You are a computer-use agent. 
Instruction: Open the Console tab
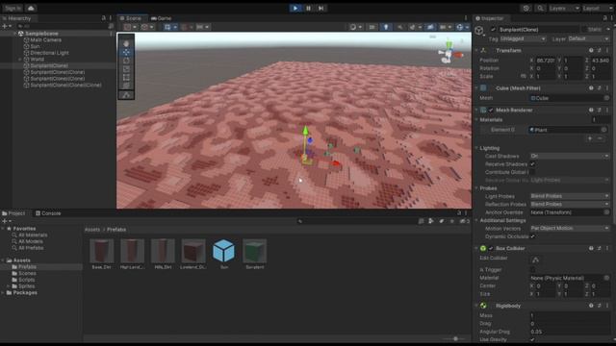[x=48, y=213]
